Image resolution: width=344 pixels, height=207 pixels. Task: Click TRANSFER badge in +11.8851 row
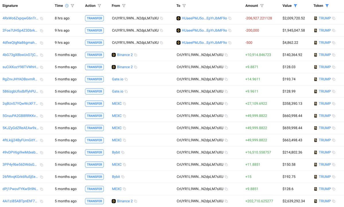pos(94,165)
